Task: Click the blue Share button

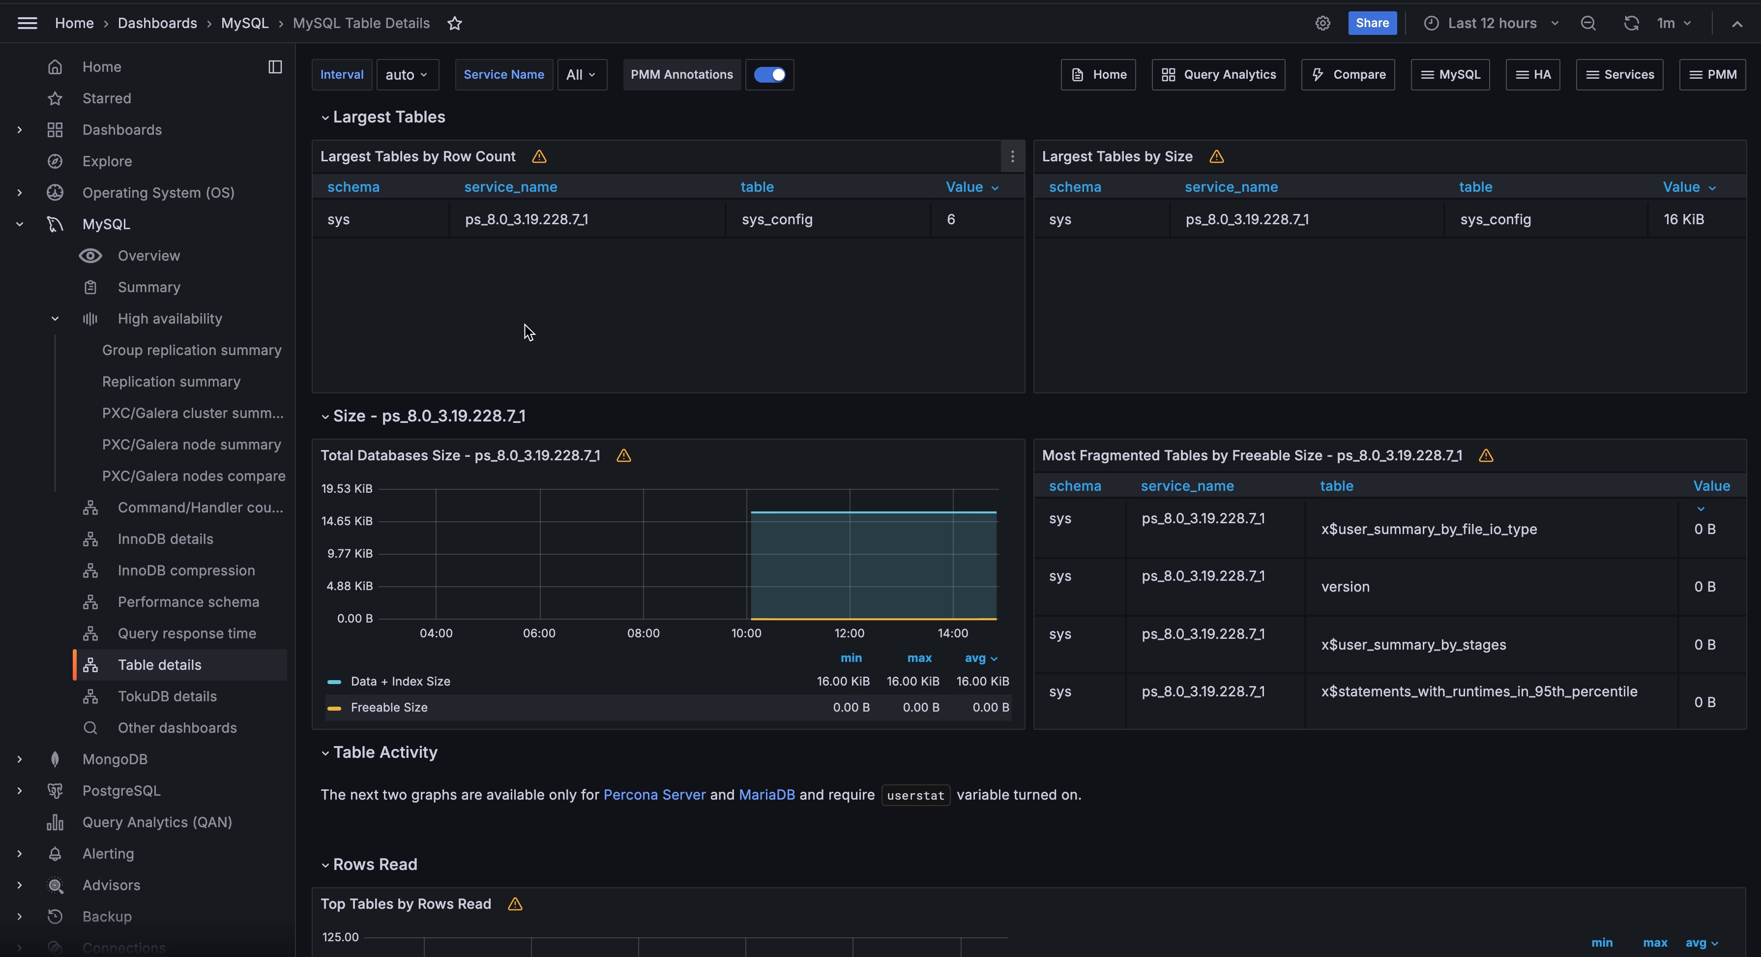Action: click(x=1371, y=23)
